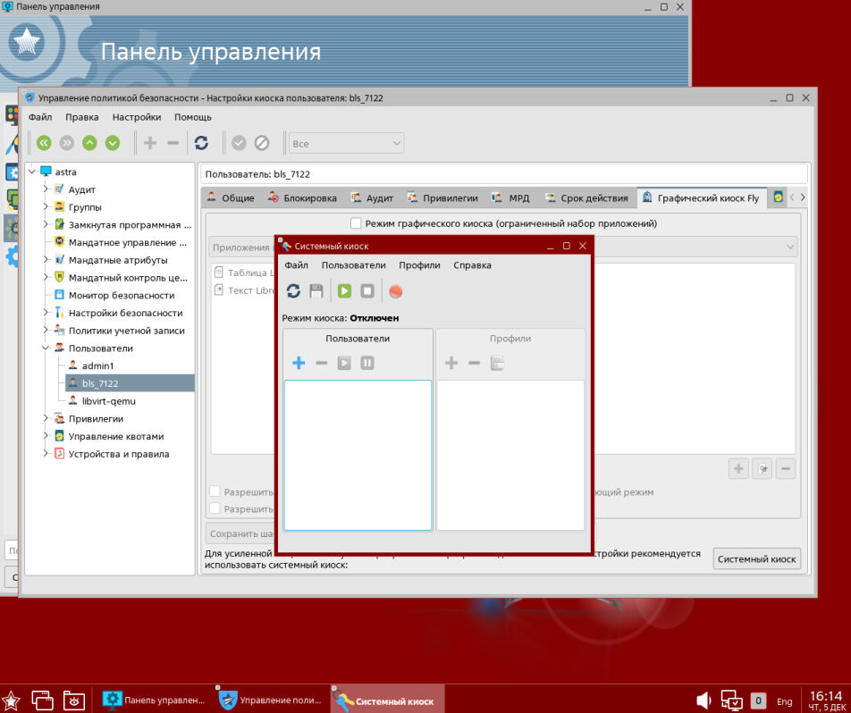Click the green down-arrow toolbar icon
Screen dimensions: 851x713
(113, 143)
